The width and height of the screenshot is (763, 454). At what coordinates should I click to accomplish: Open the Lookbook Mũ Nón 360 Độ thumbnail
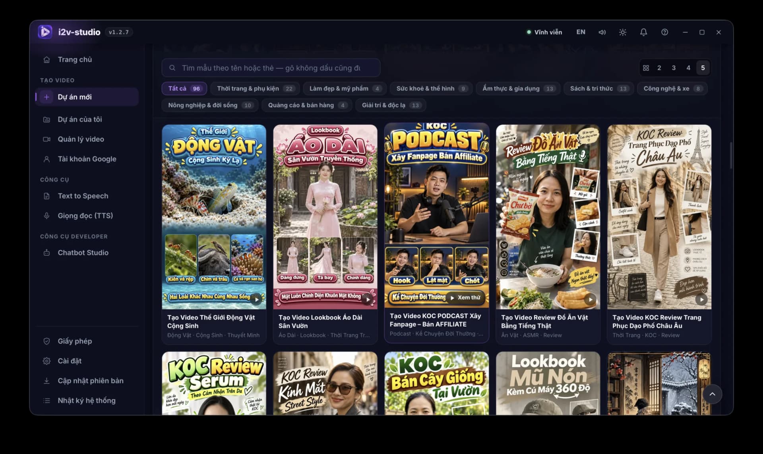tap(548, 383)
